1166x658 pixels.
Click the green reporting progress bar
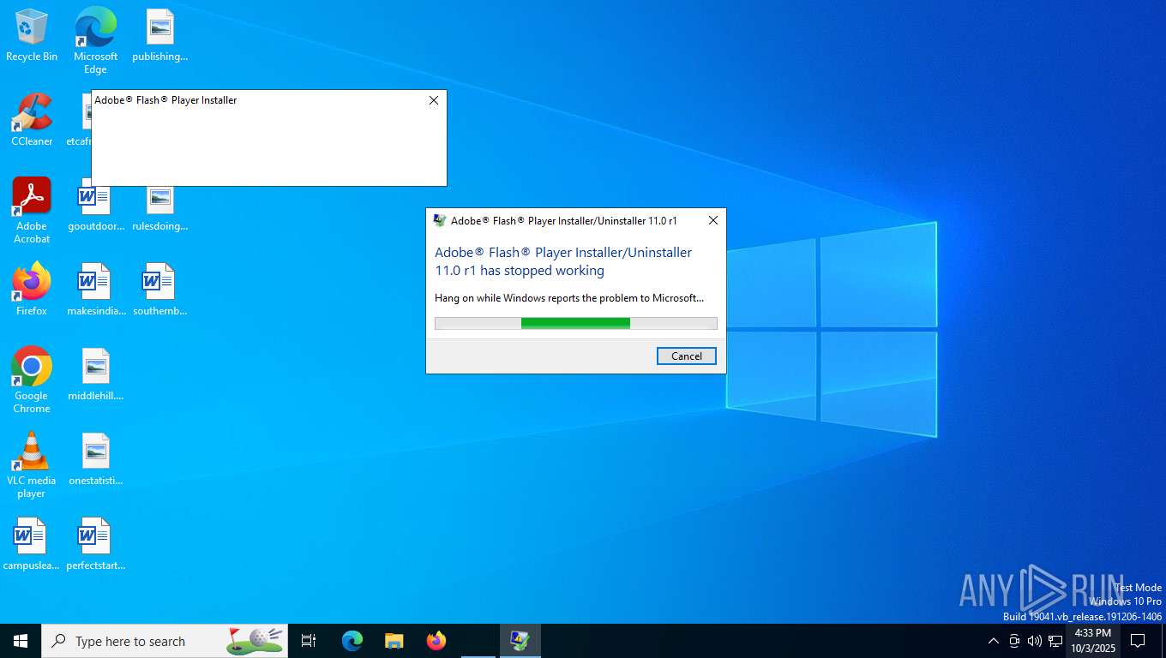point(575,323)
